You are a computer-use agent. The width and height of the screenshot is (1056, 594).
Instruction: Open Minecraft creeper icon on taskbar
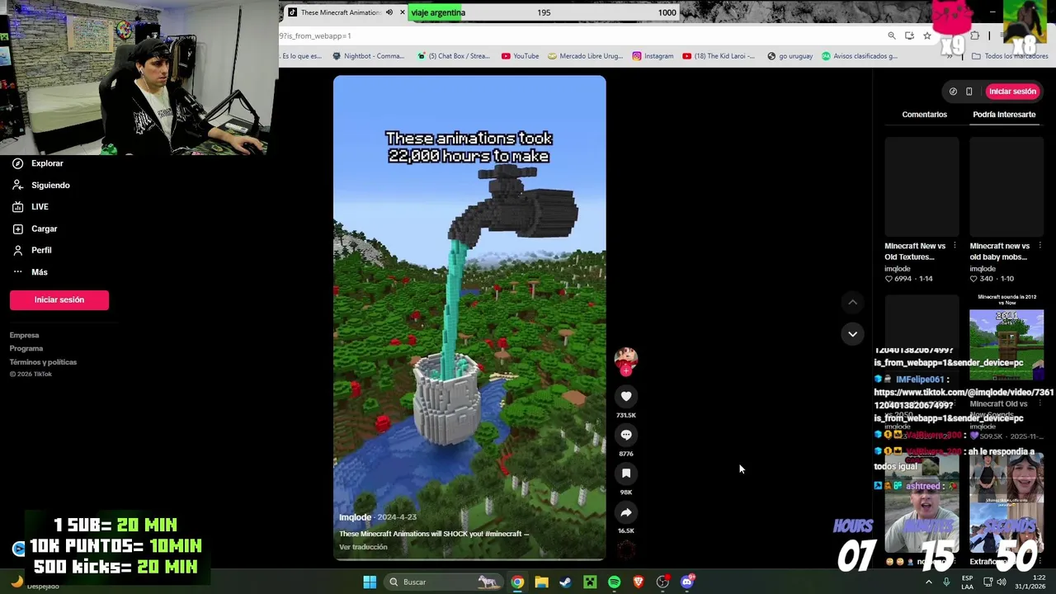590,582
